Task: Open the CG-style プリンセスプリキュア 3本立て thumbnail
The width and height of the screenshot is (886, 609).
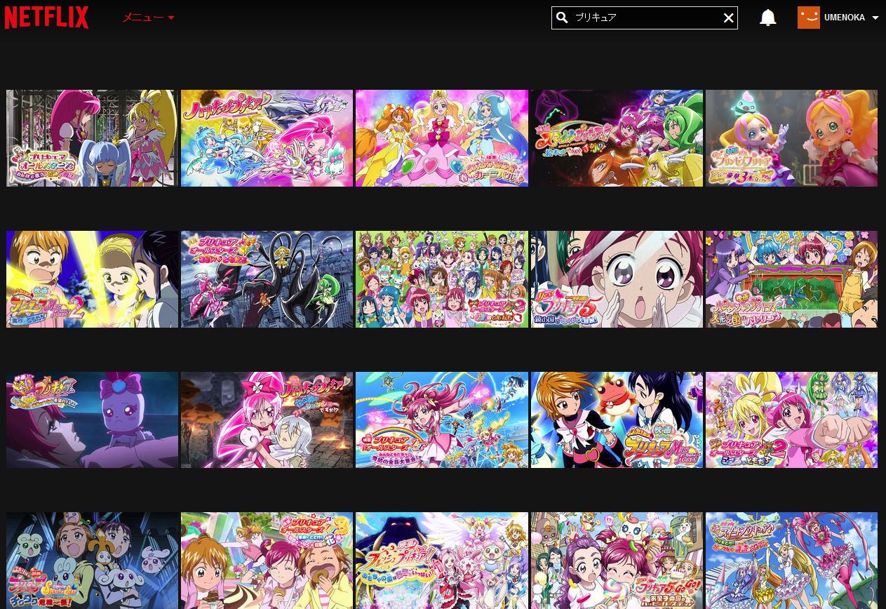Action: [791, 138]
